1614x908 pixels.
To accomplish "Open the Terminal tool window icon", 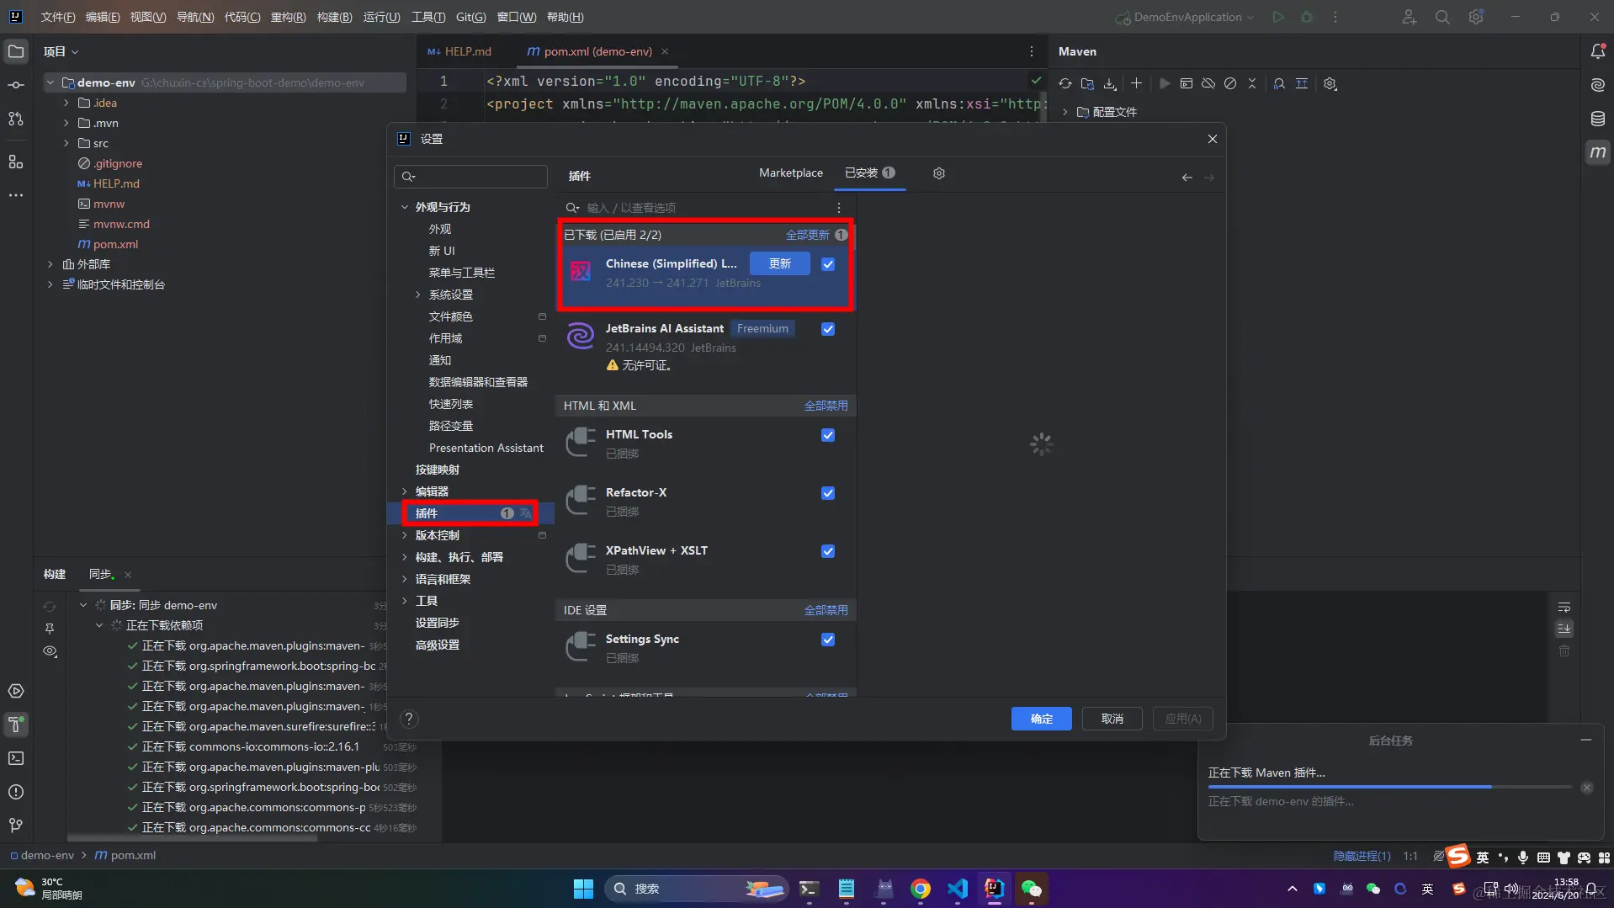I will 16,758.
